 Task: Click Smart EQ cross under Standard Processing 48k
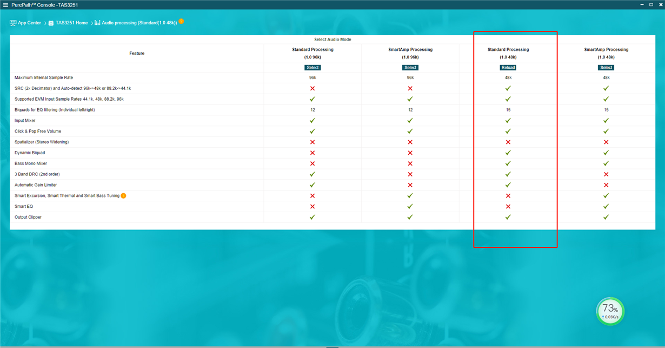508,206
